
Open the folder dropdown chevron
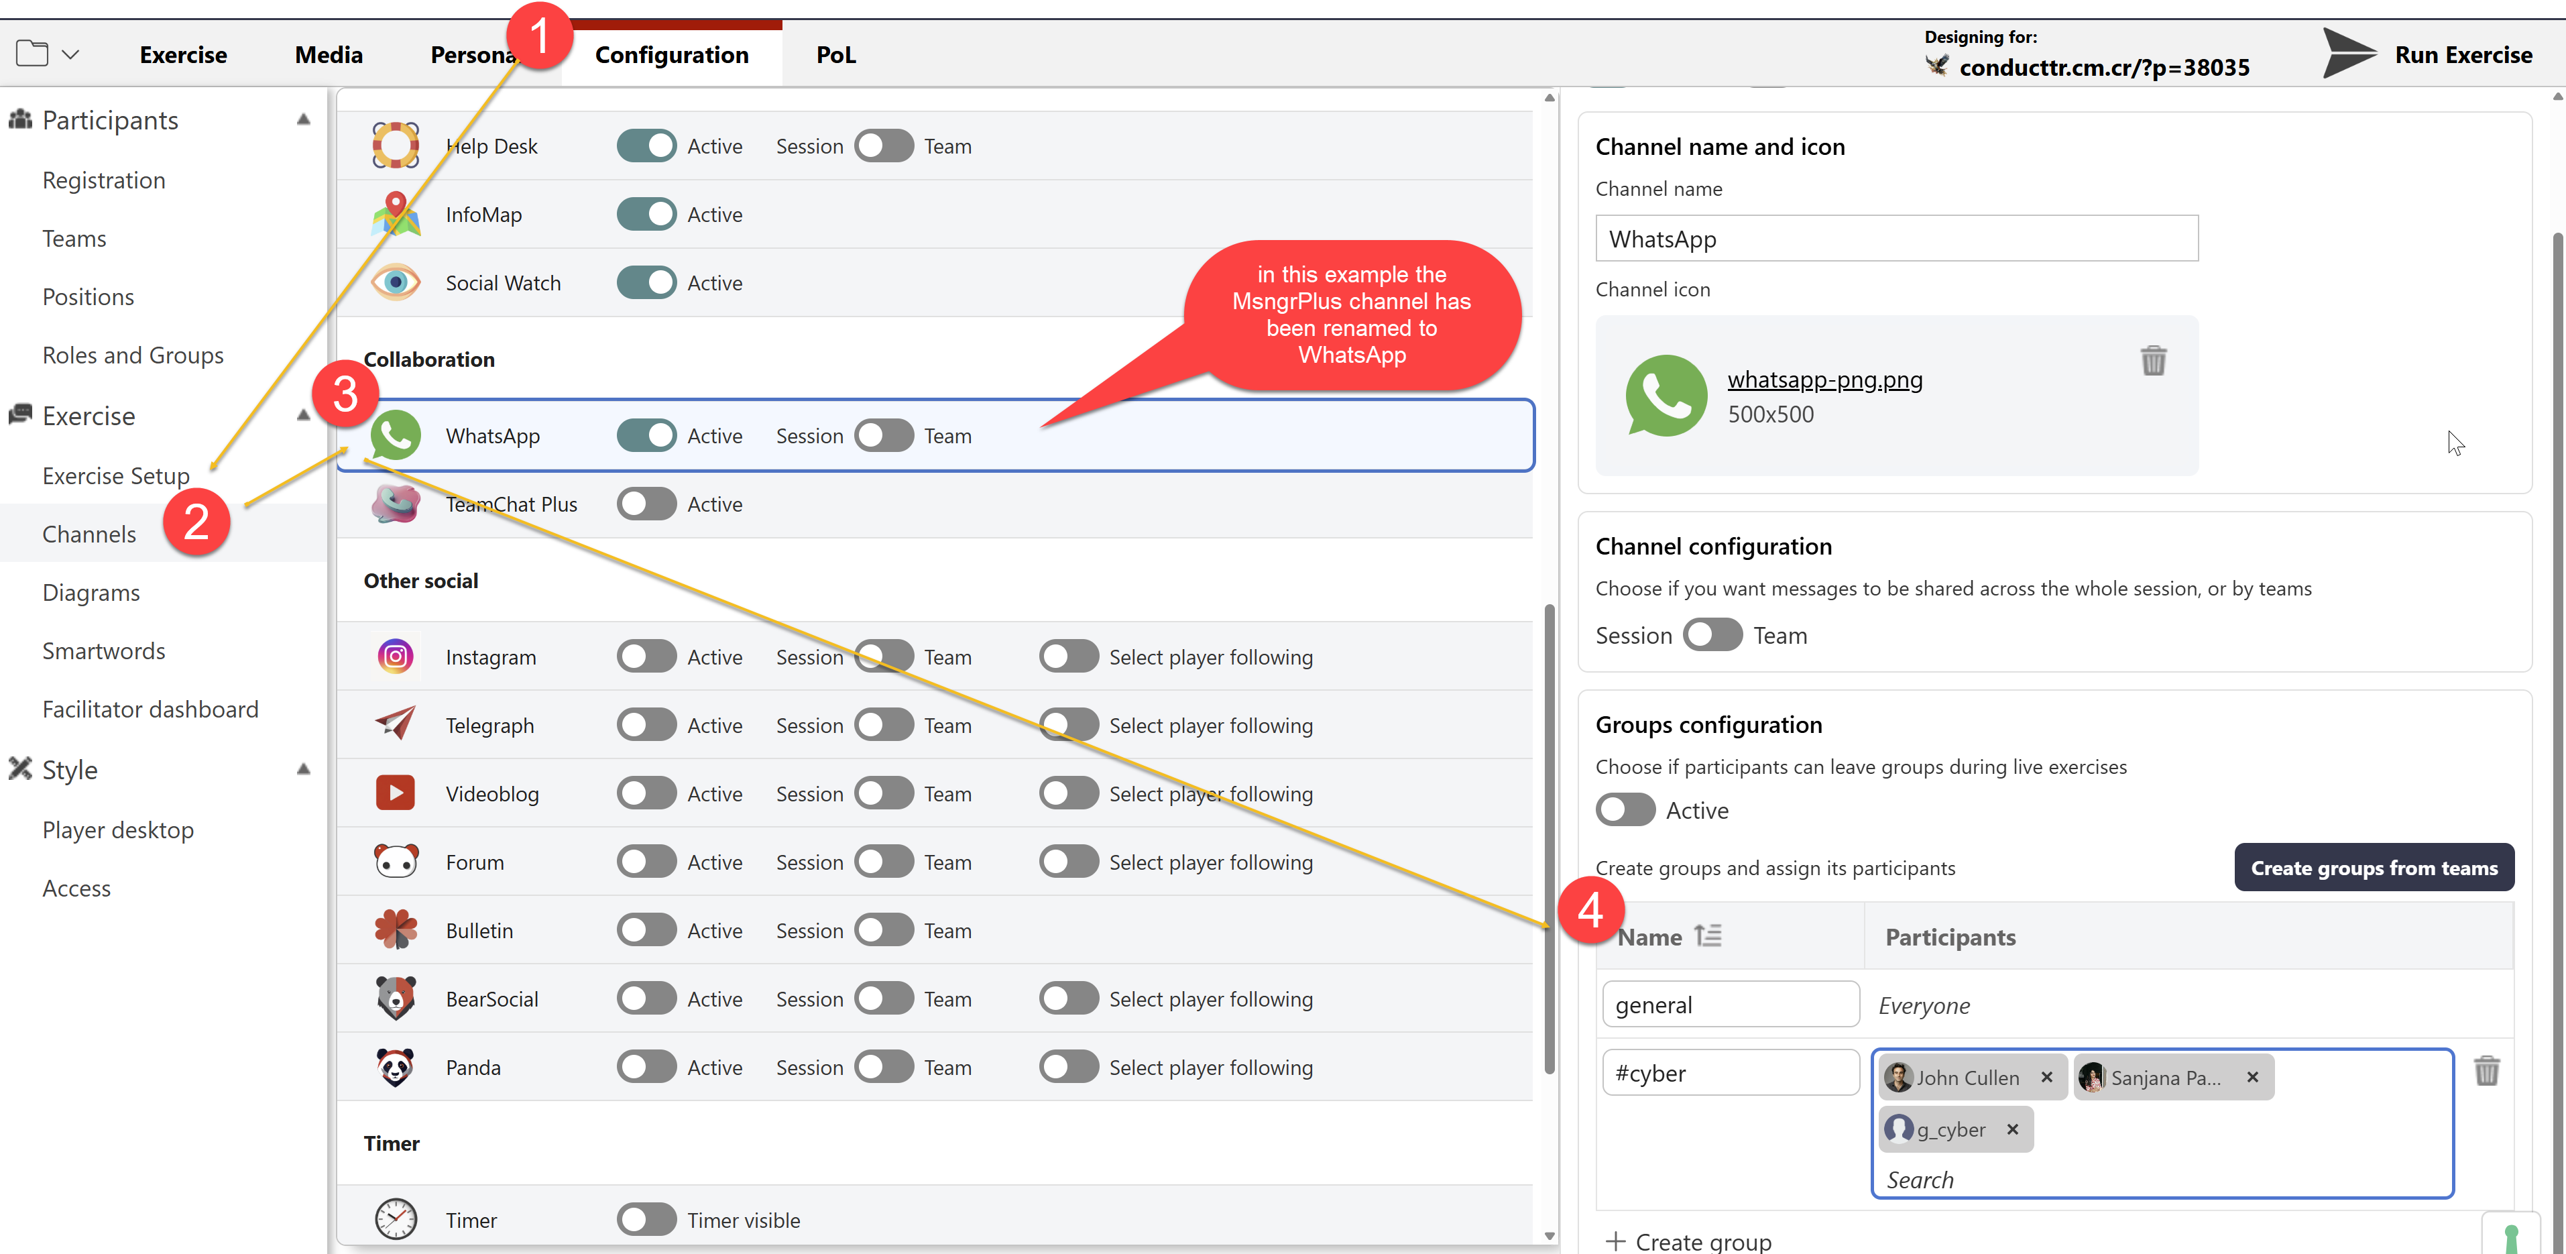point(70,55)
